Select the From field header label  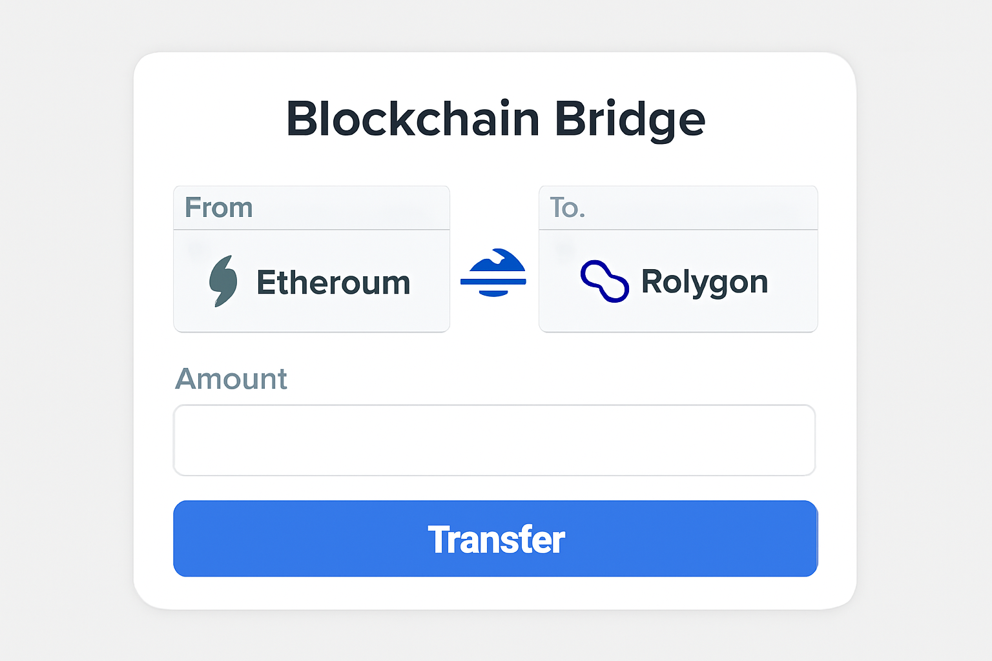(218, 207)
